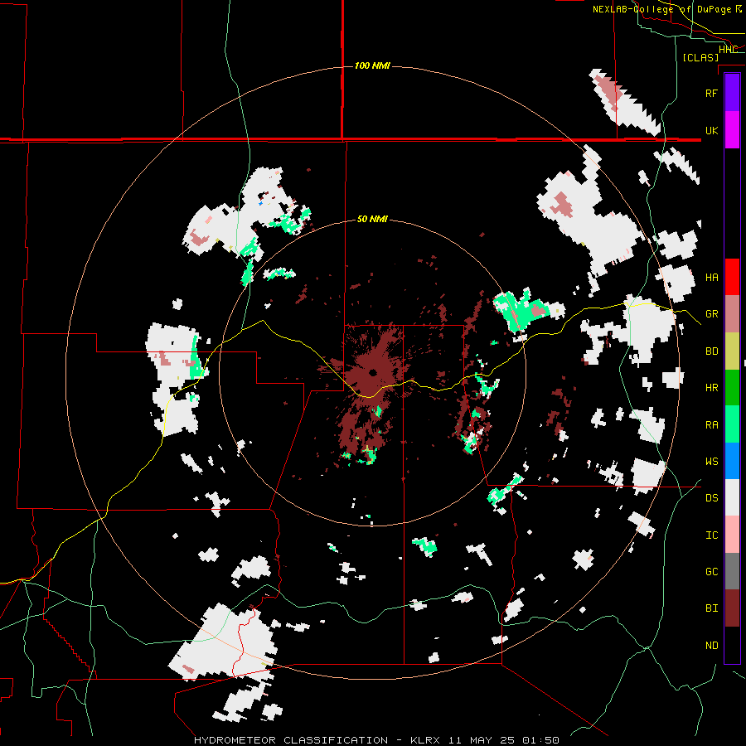Image resolution: width=746 pixels, height=746 pixels.
Task: Click the "BI" legend label
Action: (711, 608)
